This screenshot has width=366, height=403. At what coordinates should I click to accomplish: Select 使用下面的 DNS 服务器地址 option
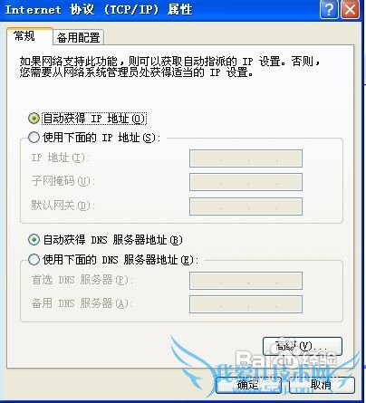[34, 260]
